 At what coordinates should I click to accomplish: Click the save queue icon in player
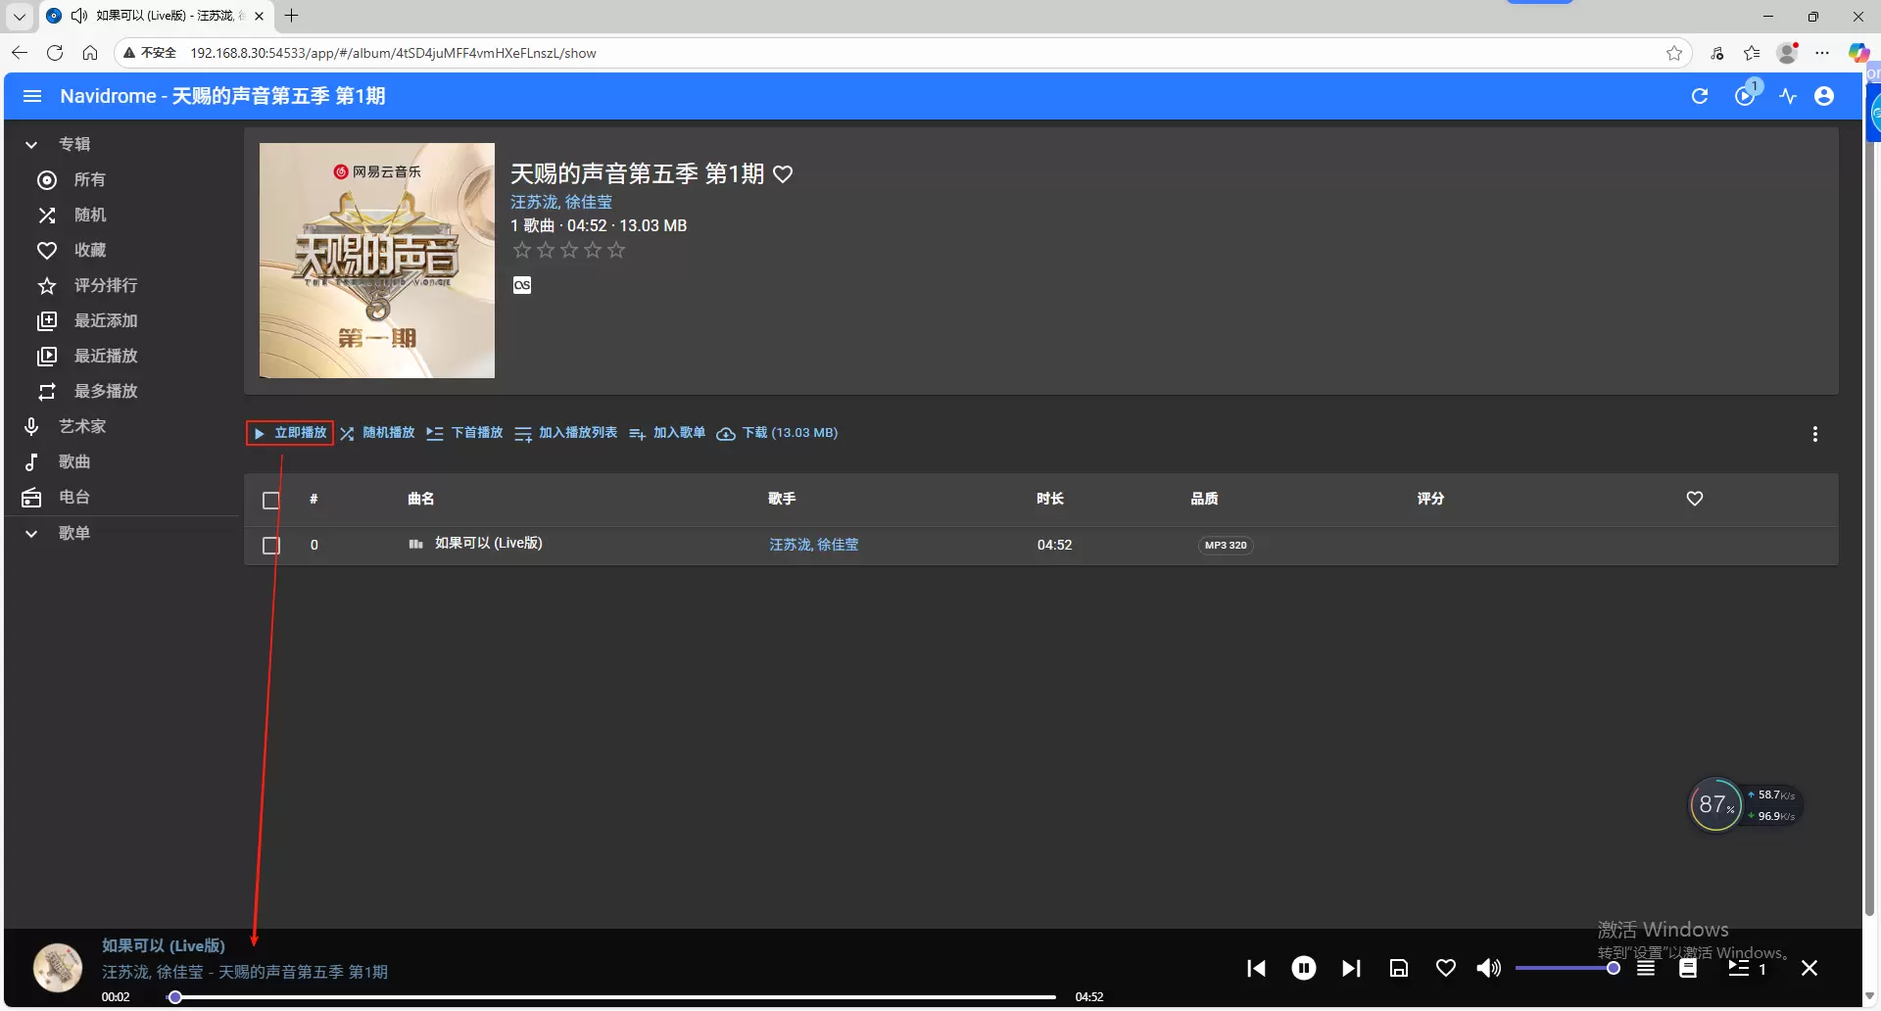[1399, 969]
